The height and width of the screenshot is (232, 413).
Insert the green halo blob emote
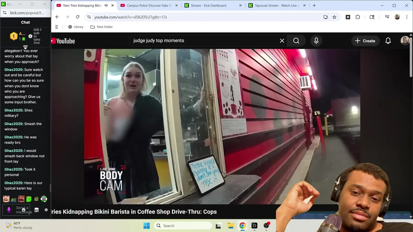click(x=29, y=199)
